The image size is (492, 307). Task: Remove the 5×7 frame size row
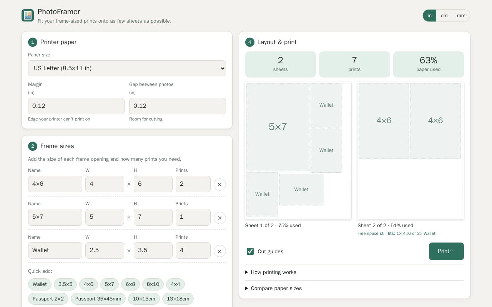pos(220,218)
